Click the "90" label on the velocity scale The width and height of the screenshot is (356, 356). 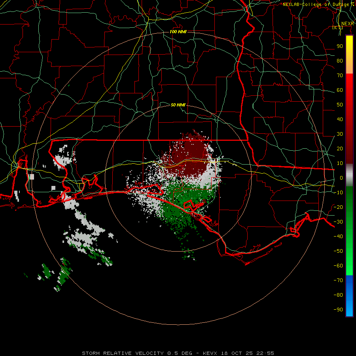tap(340, 46)
